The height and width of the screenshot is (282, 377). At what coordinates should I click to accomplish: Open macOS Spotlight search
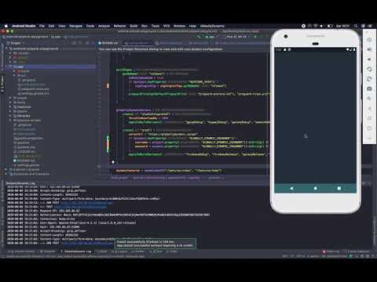coord(356,26)
